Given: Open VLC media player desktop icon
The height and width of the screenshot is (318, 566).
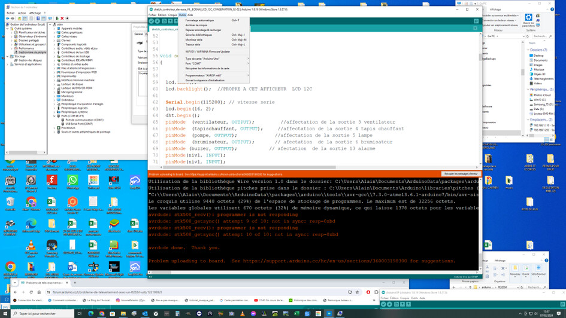Looking at the screenshot, I should click(31, 249).
